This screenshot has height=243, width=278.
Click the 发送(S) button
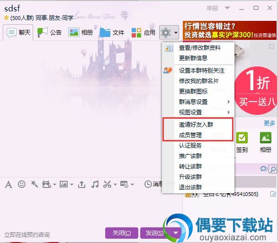(x=154, y=233)
